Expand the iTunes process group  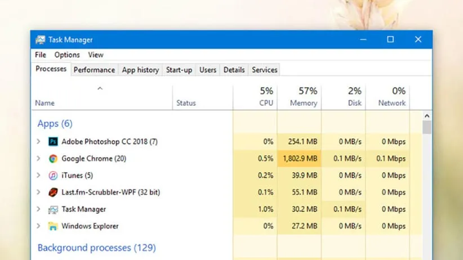(38, 176)
